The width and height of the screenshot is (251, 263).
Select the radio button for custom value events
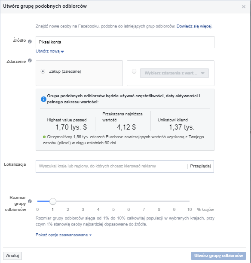(134, 71)
